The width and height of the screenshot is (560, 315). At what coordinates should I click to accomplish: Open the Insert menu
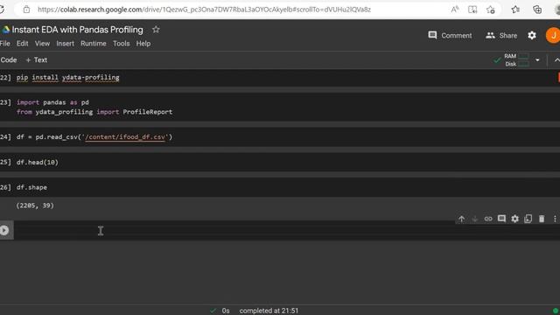(65, 44)
